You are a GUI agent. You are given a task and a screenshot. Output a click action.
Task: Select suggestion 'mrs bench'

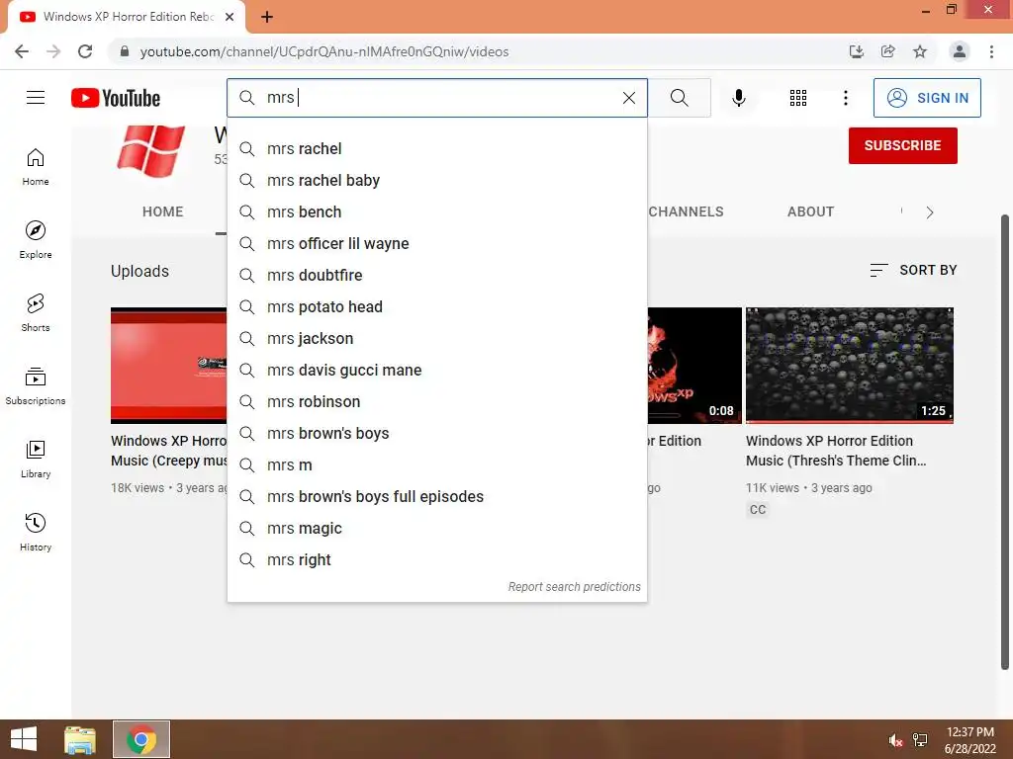pos(436,211)
